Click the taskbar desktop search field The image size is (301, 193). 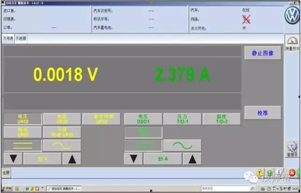225,188
